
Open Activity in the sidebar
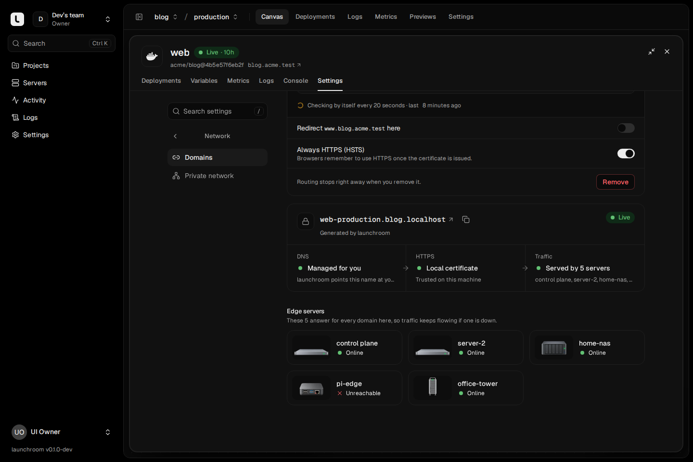(x=62, y=100)
